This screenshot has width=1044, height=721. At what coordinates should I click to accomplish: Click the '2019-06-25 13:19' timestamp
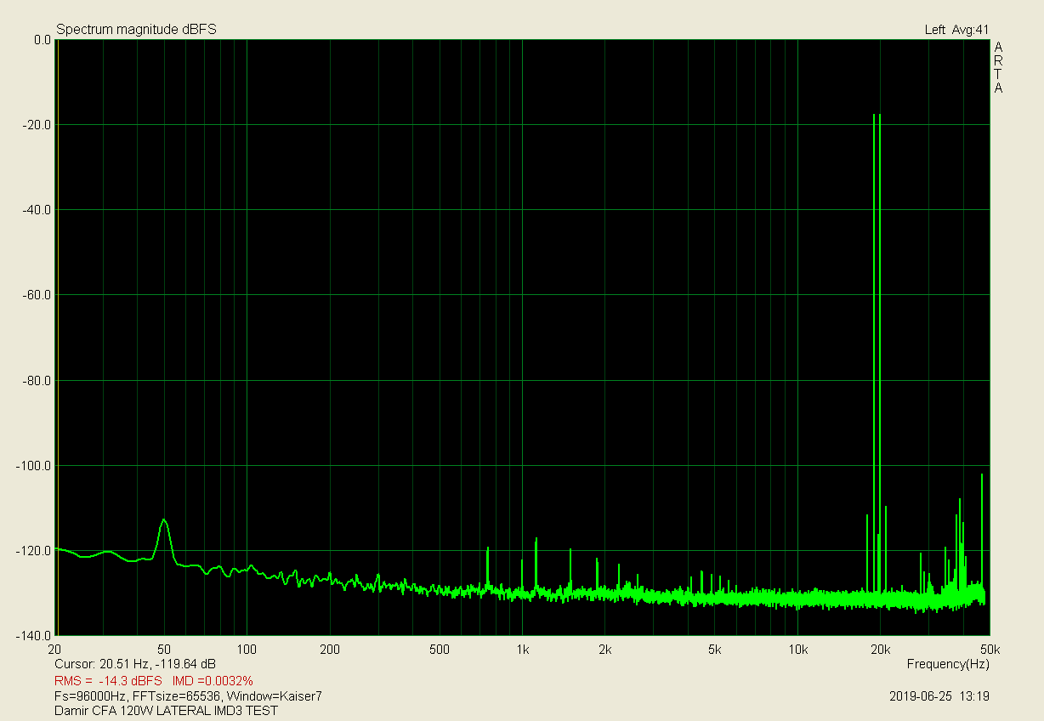[939, 695]
